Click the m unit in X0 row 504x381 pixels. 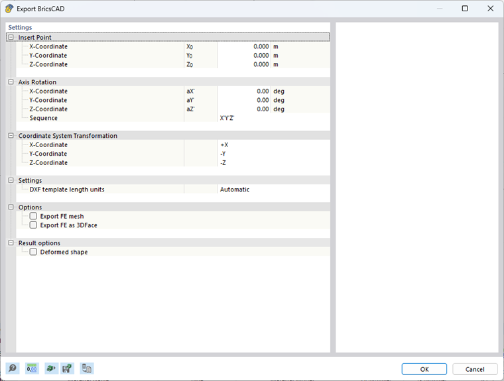[276, 46]
